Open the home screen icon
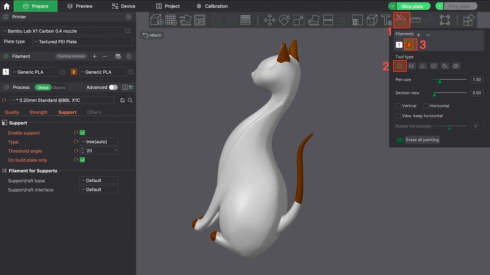 [6, 6]
